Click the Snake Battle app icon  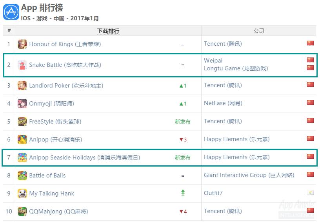click(x=22, y=65)
